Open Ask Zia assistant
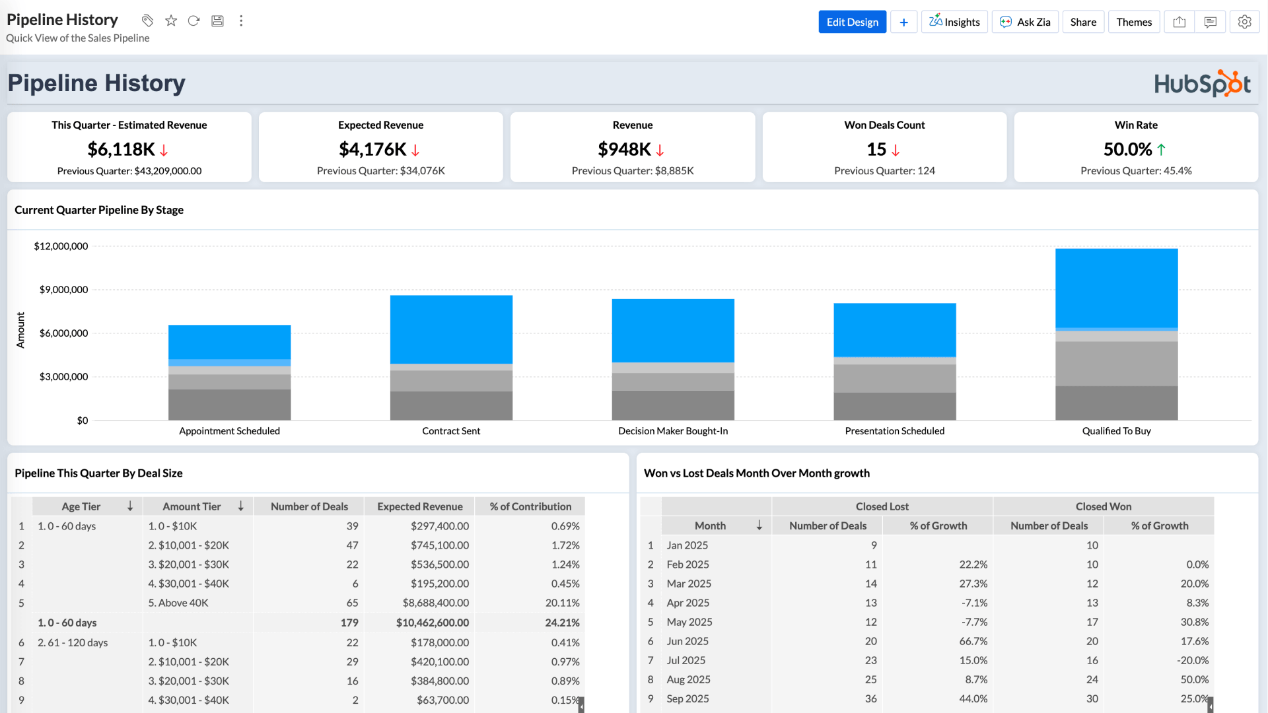The image size is (1268, 713). pyautogui.click(x=1025, y=22)
